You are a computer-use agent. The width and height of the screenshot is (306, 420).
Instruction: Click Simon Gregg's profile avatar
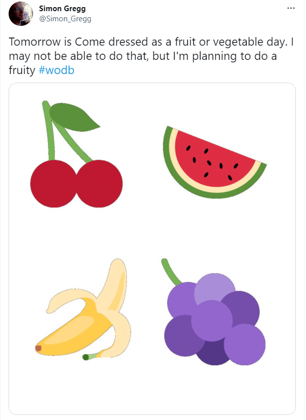tap(21, 13)
